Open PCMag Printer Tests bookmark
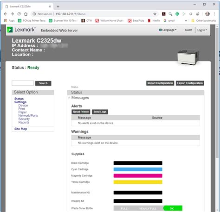This screenshot has height=212, width=220. 32,20
